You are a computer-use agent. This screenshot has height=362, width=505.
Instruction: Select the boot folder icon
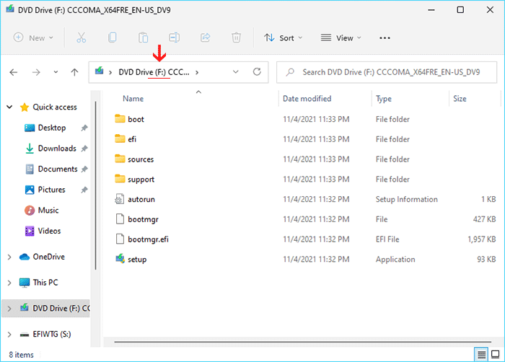(120, 119)
